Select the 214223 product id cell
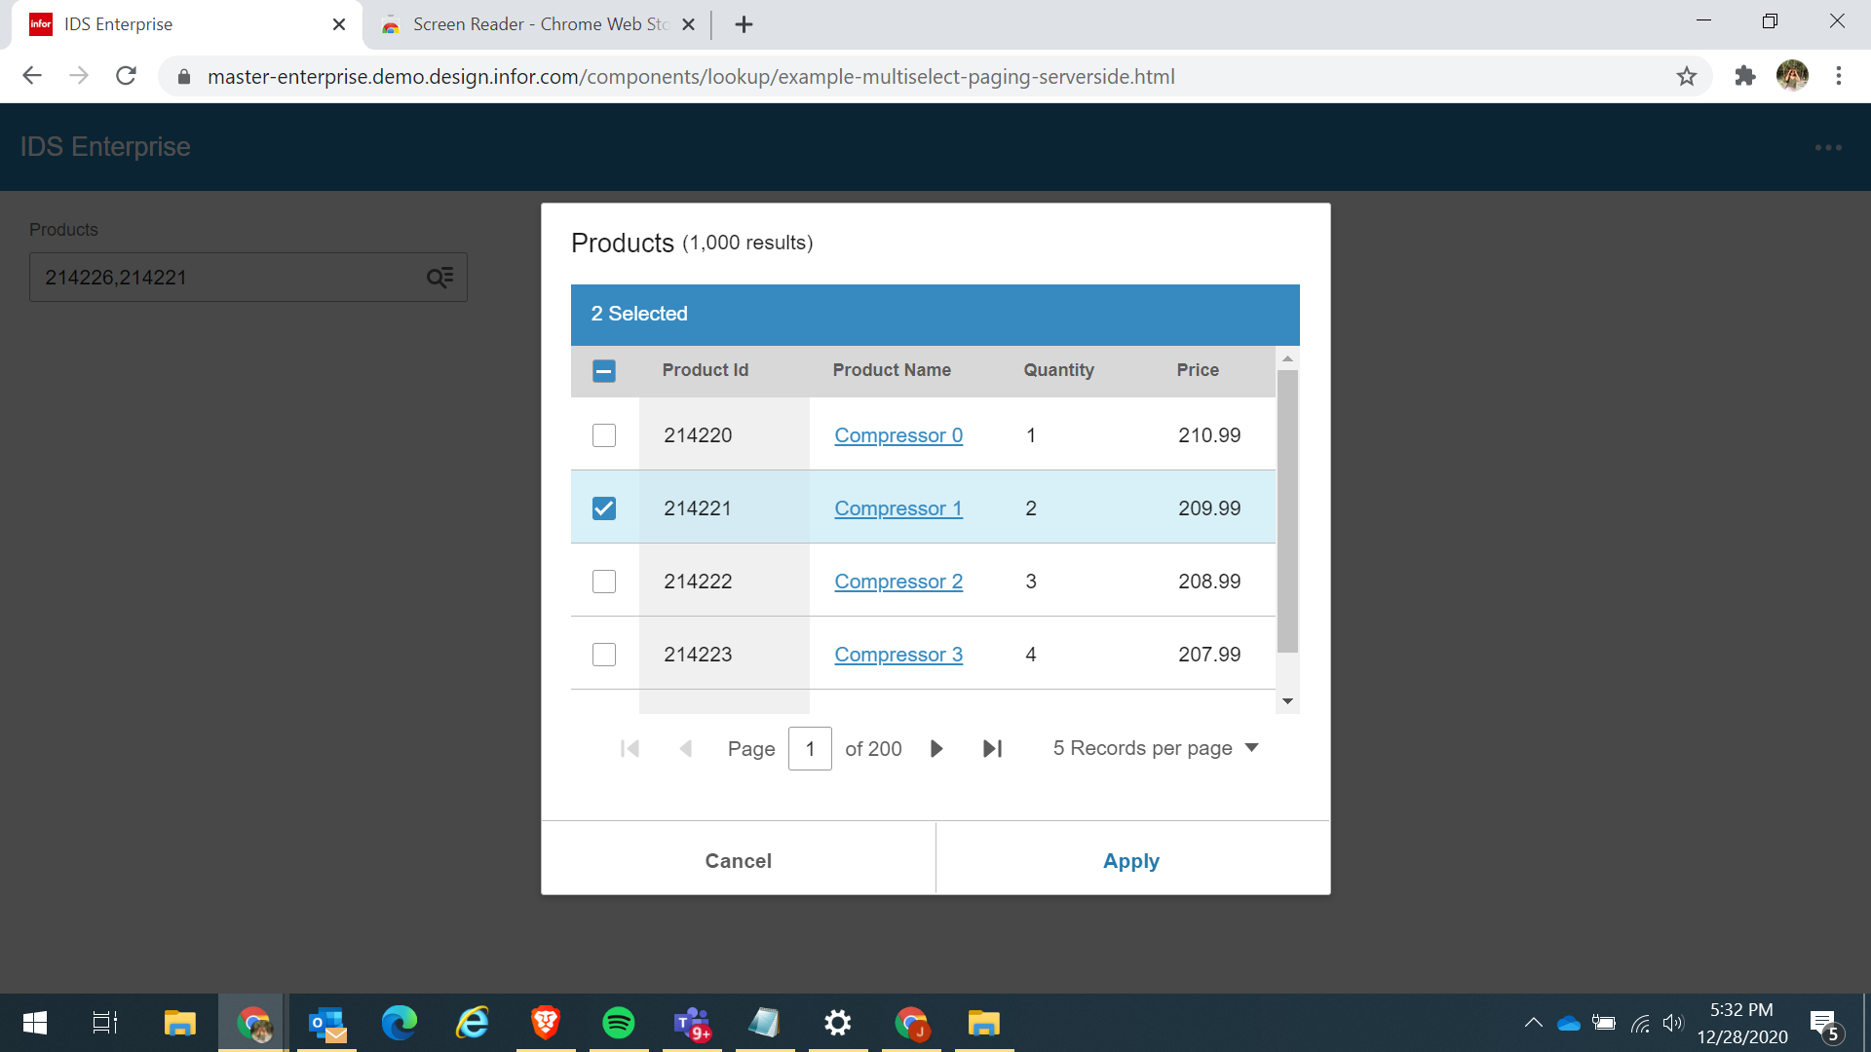 pyautogui.click(x=724, y=655)
